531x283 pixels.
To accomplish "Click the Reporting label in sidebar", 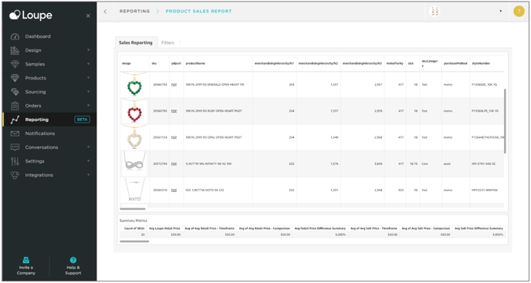I will 37,120.
